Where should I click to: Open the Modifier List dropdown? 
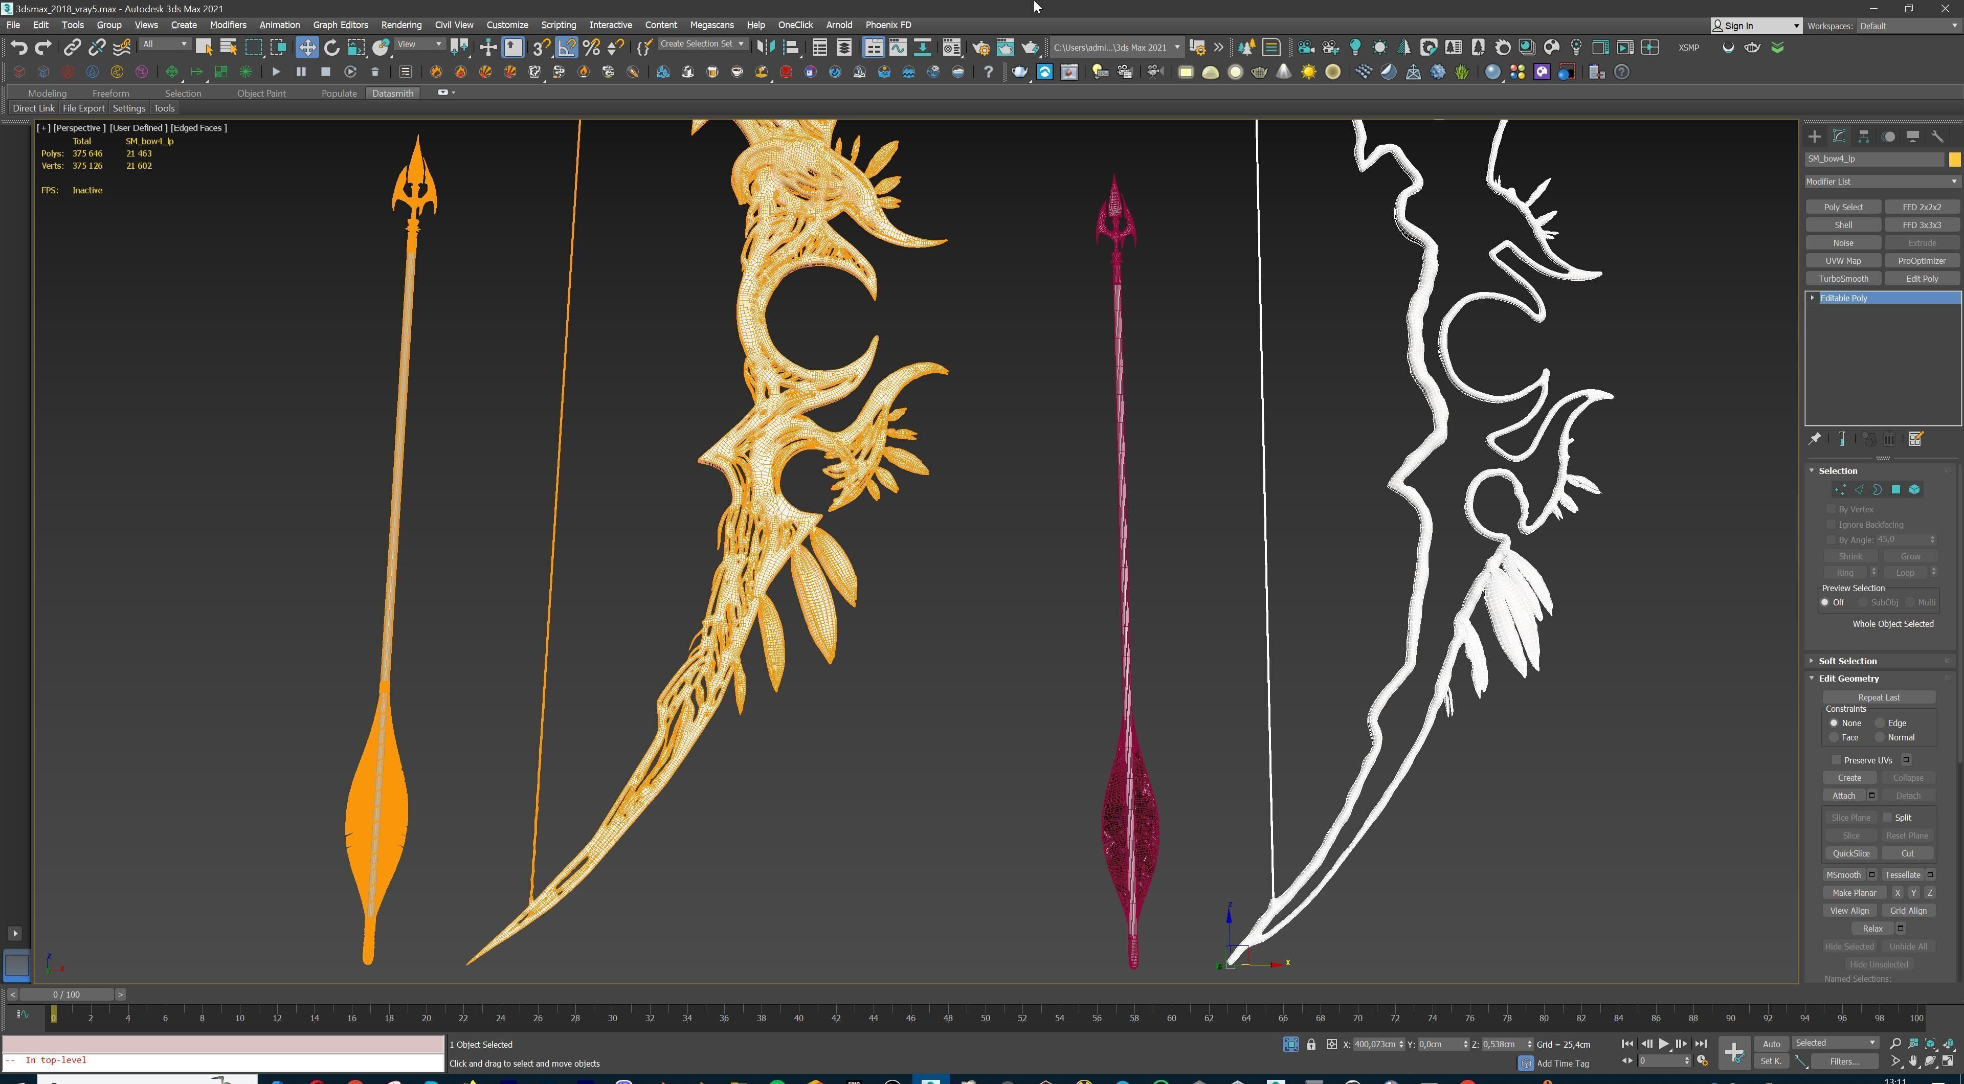coord(1881,182)
